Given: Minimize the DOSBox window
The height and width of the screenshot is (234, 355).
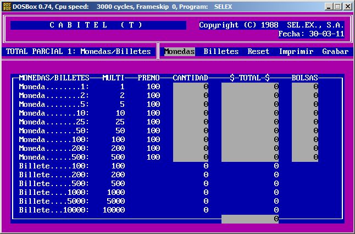Looking at the screenshot, I should [x=329, y=7].
